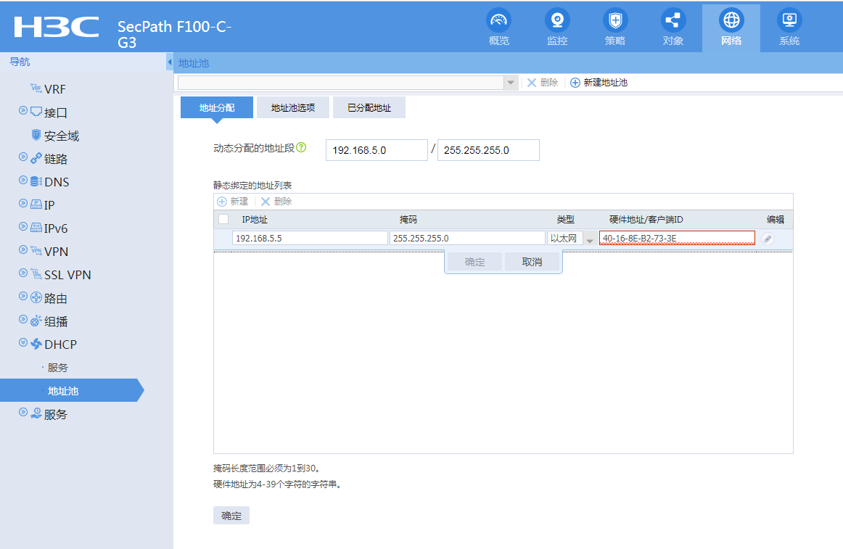Image resolution: width=843 pixels, height=549 pixels.
Task: Click the 路由 routing icon
Action: pos(36,298)
